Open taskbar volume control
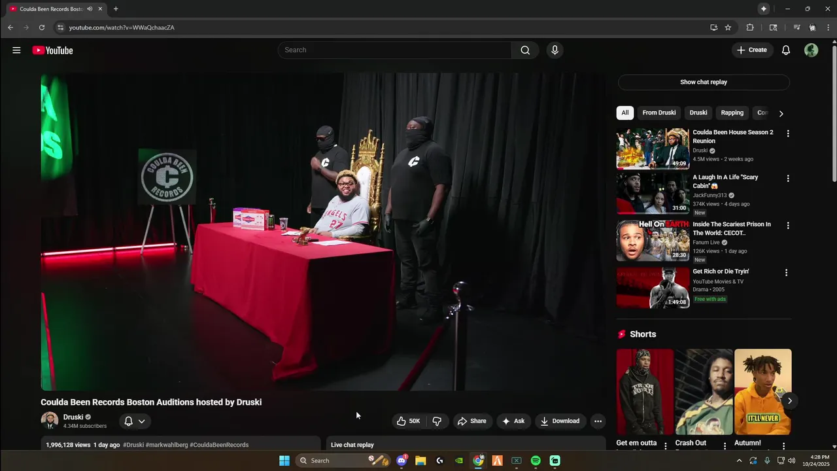 pos(792,461)
